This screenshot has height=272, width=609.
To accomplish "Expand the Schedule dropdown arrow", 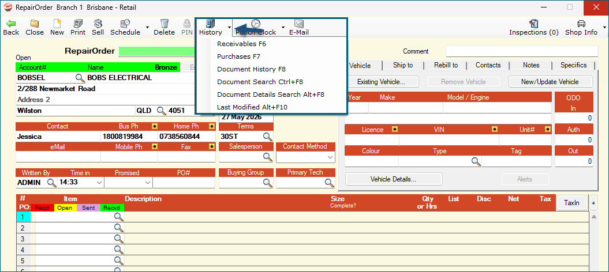I will tap(147, 27).
